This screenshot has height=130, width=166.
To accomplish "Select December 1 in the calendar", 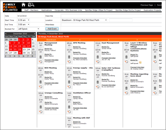I will point(20,40).
